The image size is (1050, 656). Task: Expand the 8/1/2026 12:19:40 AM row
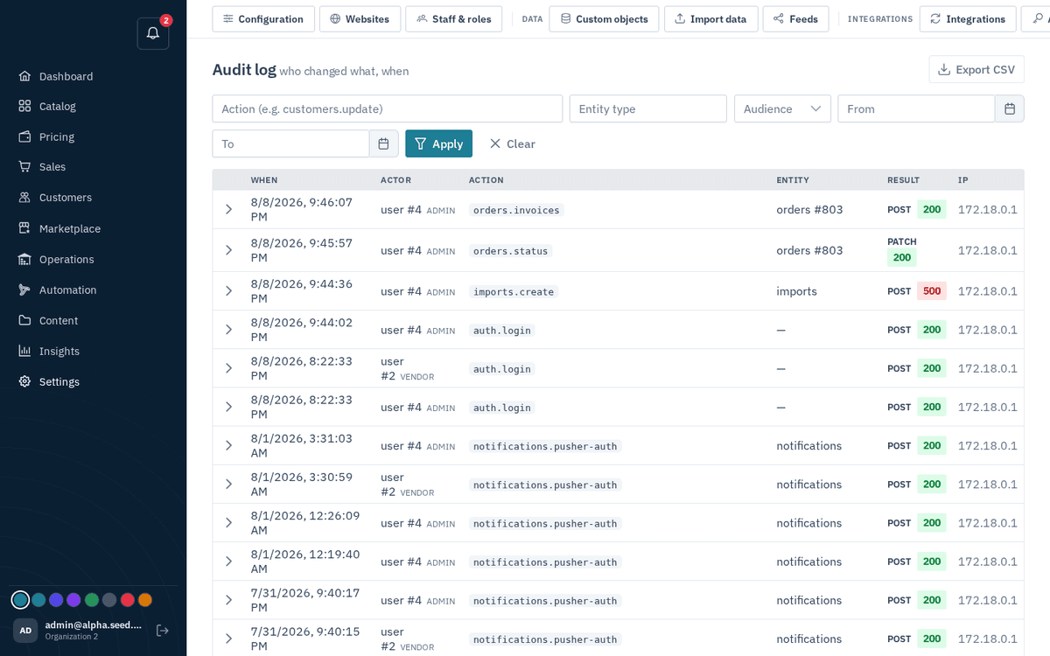[228, 562]
